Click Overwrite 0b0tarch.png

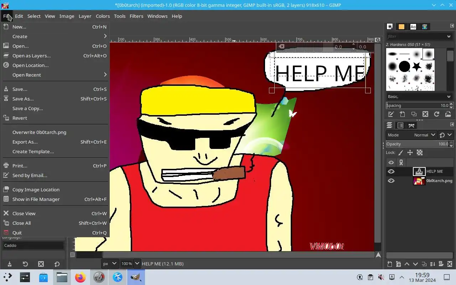tap(39, 132)
